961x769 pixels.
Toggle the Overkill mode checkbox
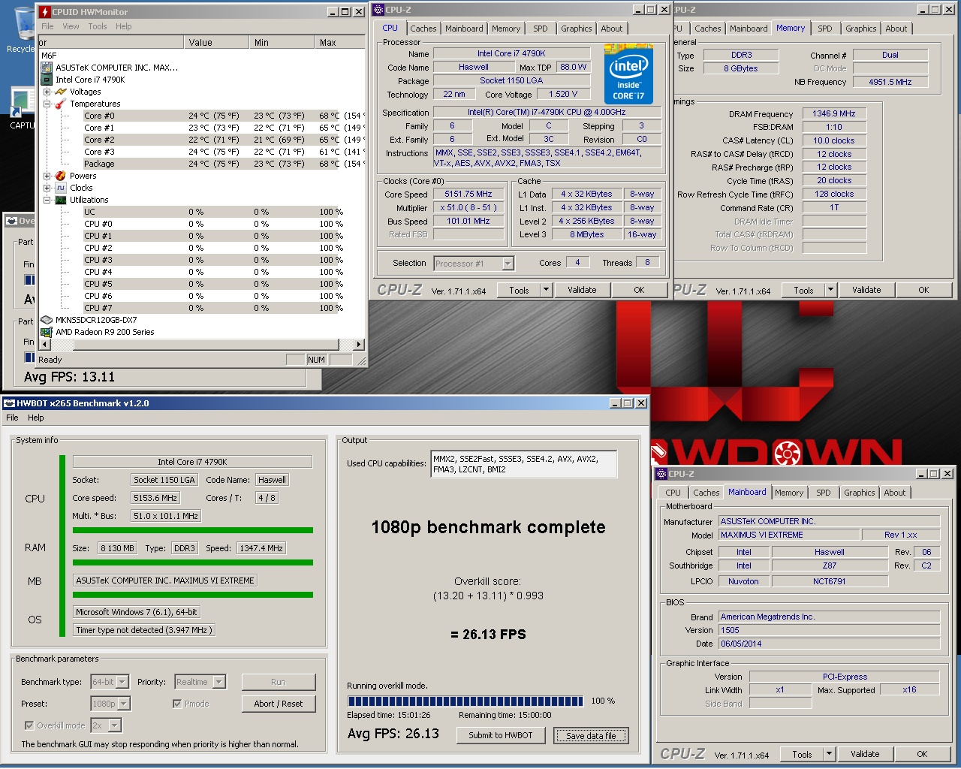29,725
